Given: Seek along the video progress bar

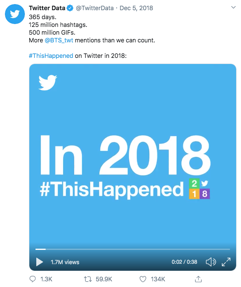Looking at the screenshot, I should click(x=133, y=249).
